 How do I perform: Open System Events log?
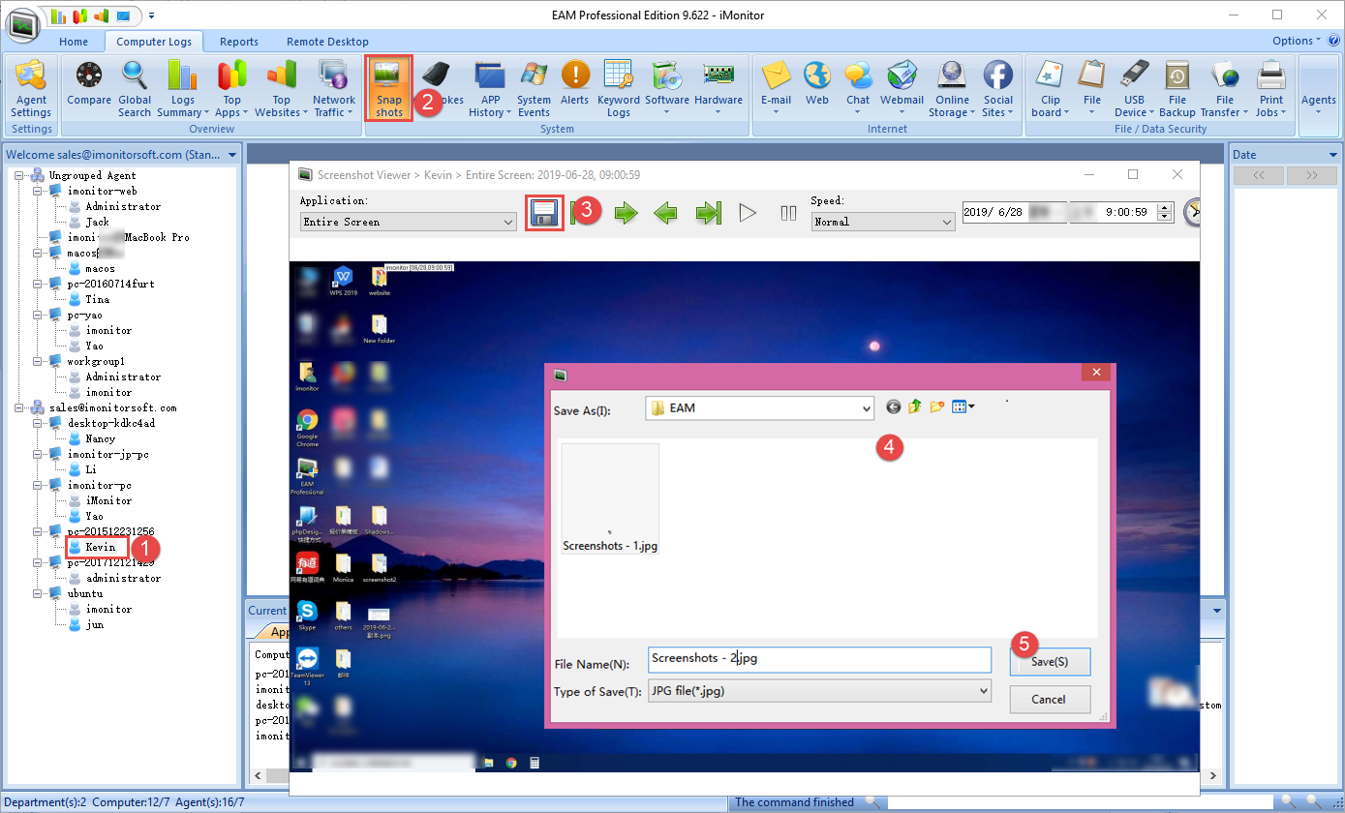coord(534,89)
